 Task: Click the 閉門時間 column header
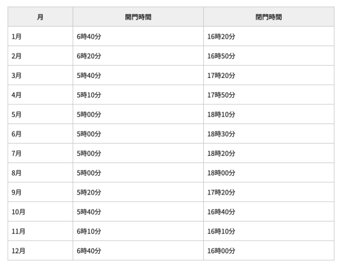[x=268, y=17]
